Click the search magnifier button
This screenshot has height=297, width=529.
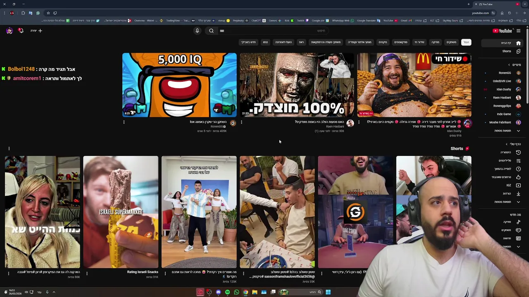coord(211,31)
